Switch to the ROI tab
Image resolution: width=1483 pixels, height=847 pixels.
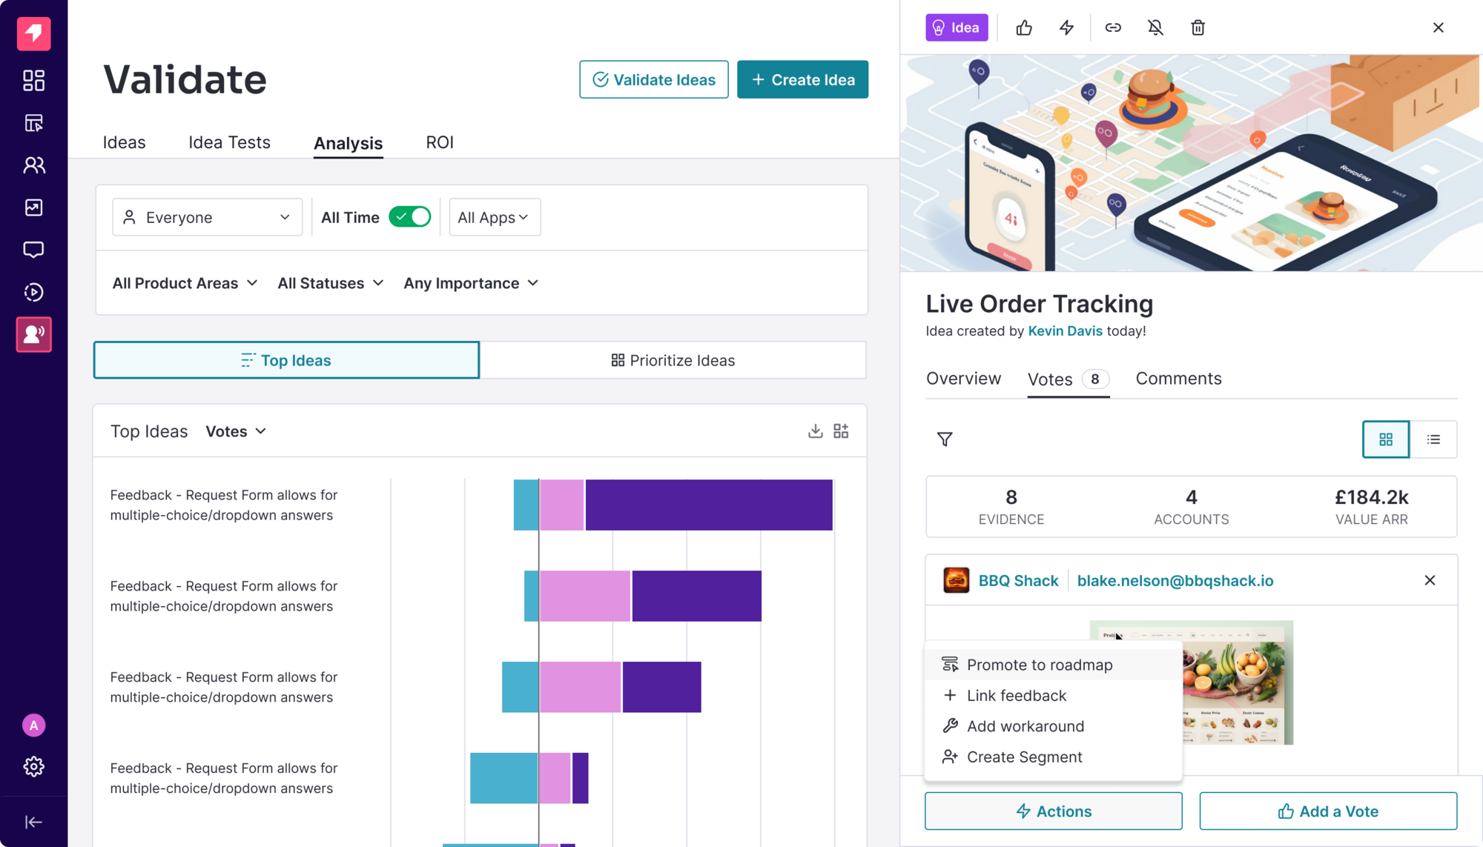[439, 142]
